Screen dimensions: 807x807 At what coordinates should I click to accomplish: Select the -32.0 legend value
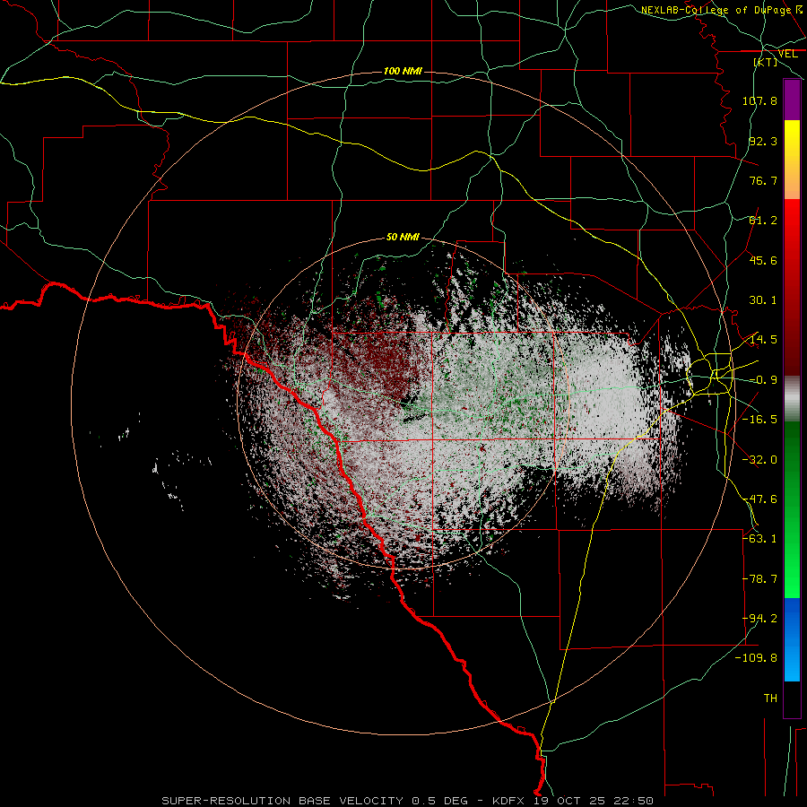point(759,460)
